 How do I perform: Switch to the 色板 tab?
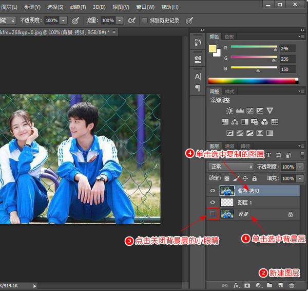[229, 37]
